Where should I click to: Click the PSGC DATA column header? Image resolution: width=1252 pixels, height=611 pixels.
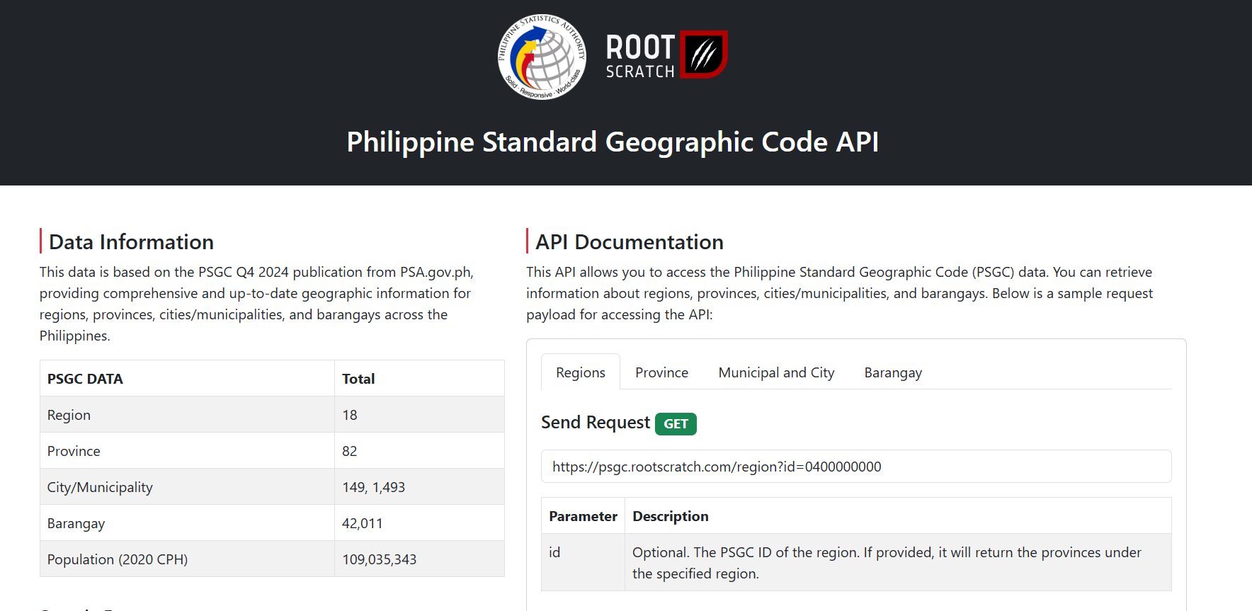tap(85, 379)
